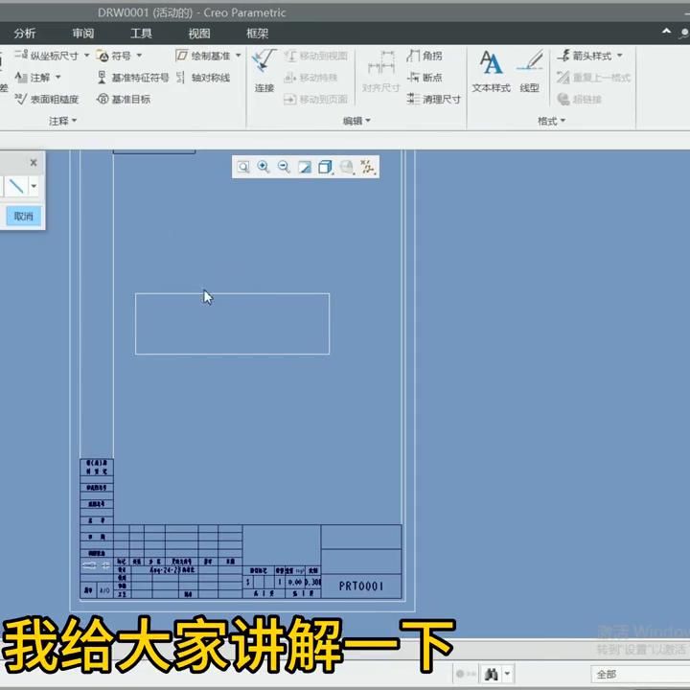The width and height of the screenshot is (690, 690).
Task: Select the 绘制基准 draw datum tool
Action: click(203, 56)
